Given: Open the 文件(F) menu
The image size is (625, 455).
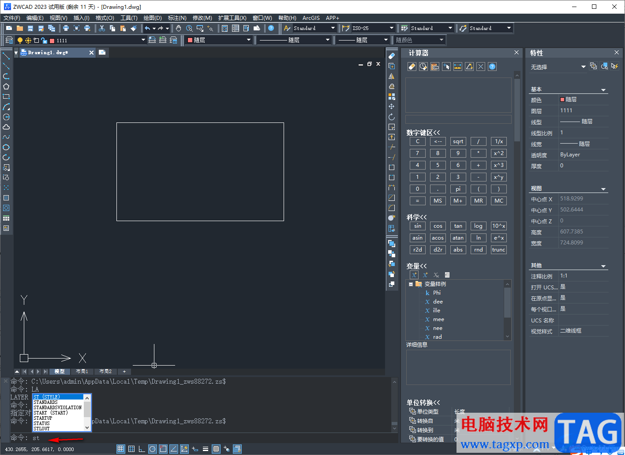Looking at the screenshot, I should pos(12,18).
